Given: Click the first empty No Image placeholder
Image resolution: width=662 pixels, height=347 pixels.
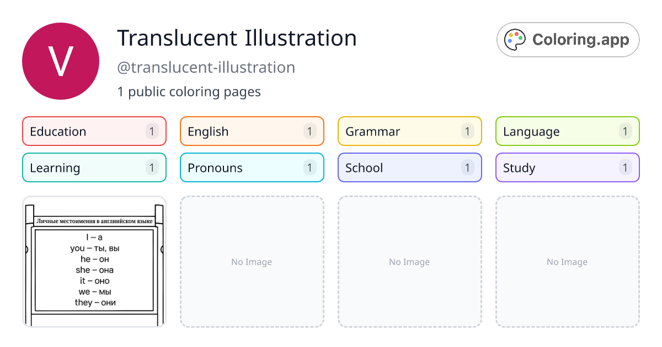Looking at the screenshot, I should point(252,262).
